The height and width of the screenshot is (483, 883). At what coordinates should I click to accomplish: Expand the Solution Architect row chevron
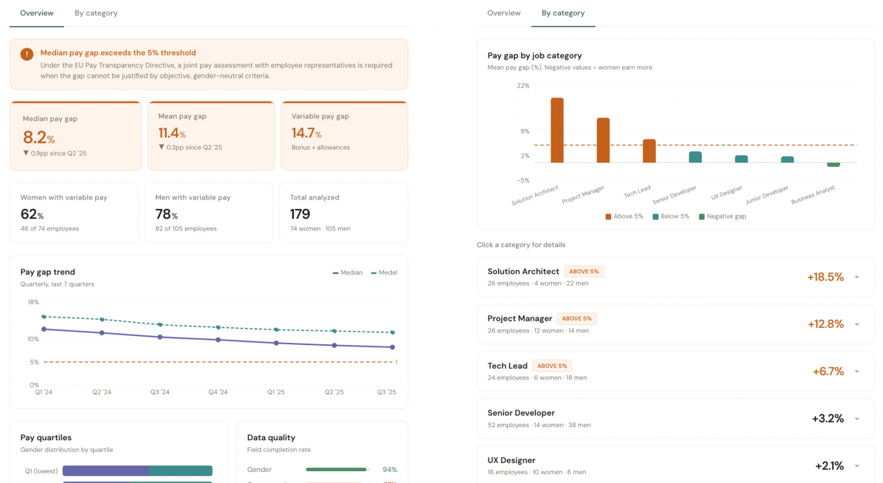pos(857,277)
